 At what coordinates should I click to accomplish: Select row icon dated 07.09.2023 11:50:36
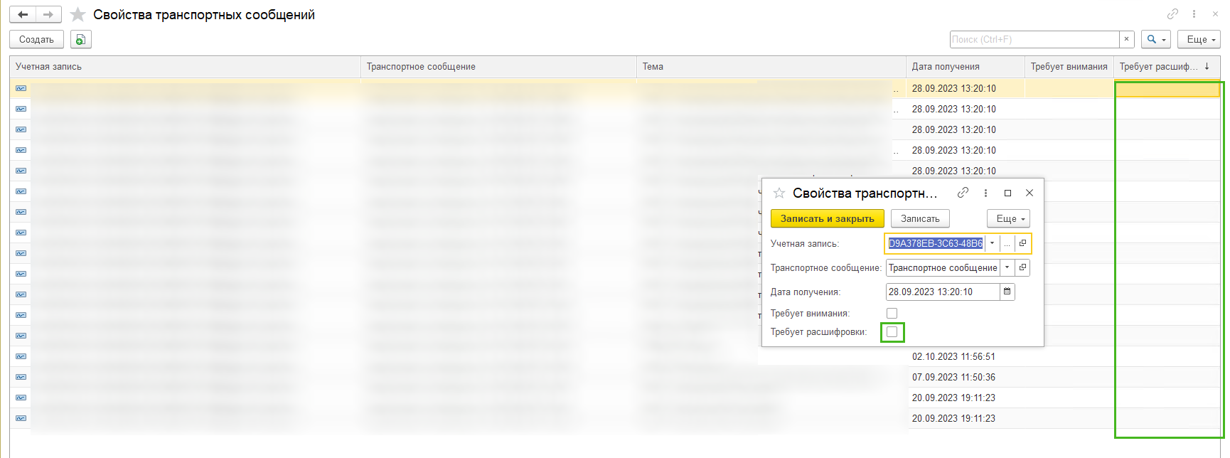(x=21, y=377)
